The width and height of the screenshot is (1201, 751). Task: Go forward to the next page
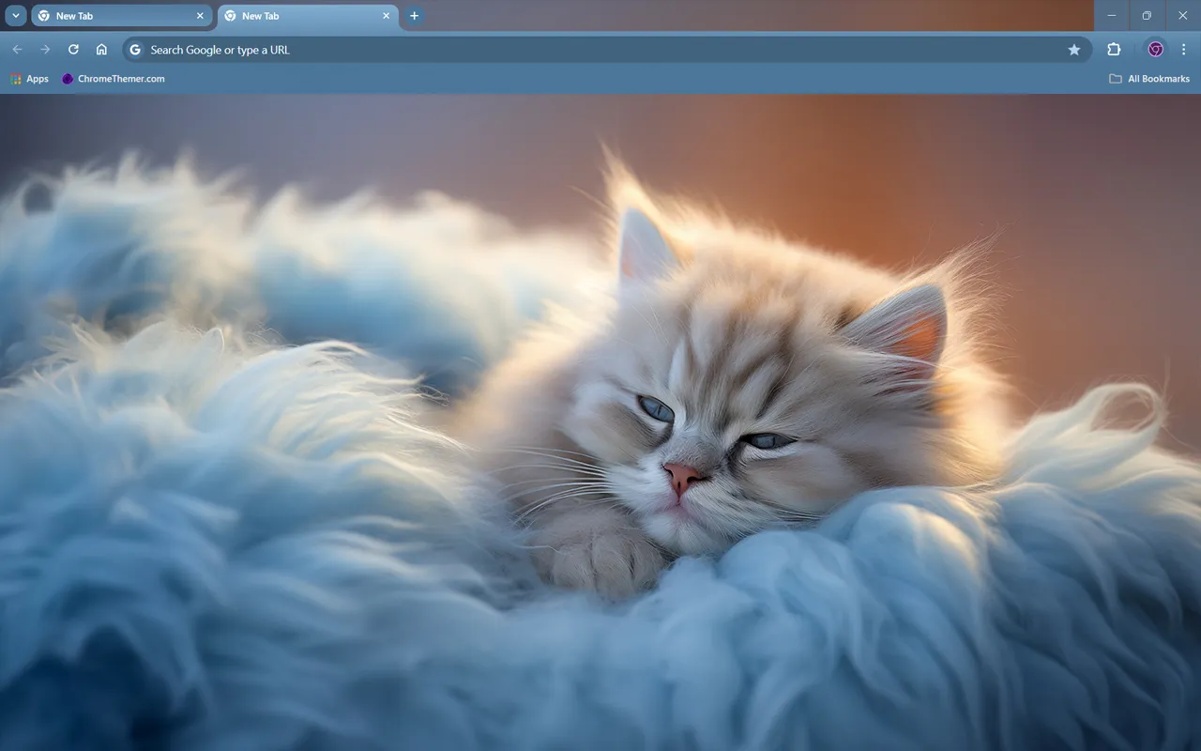tap(45, 50)
